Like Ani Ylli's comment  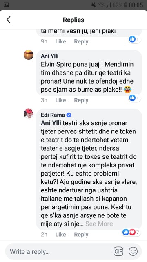click(x=60, y=100)
